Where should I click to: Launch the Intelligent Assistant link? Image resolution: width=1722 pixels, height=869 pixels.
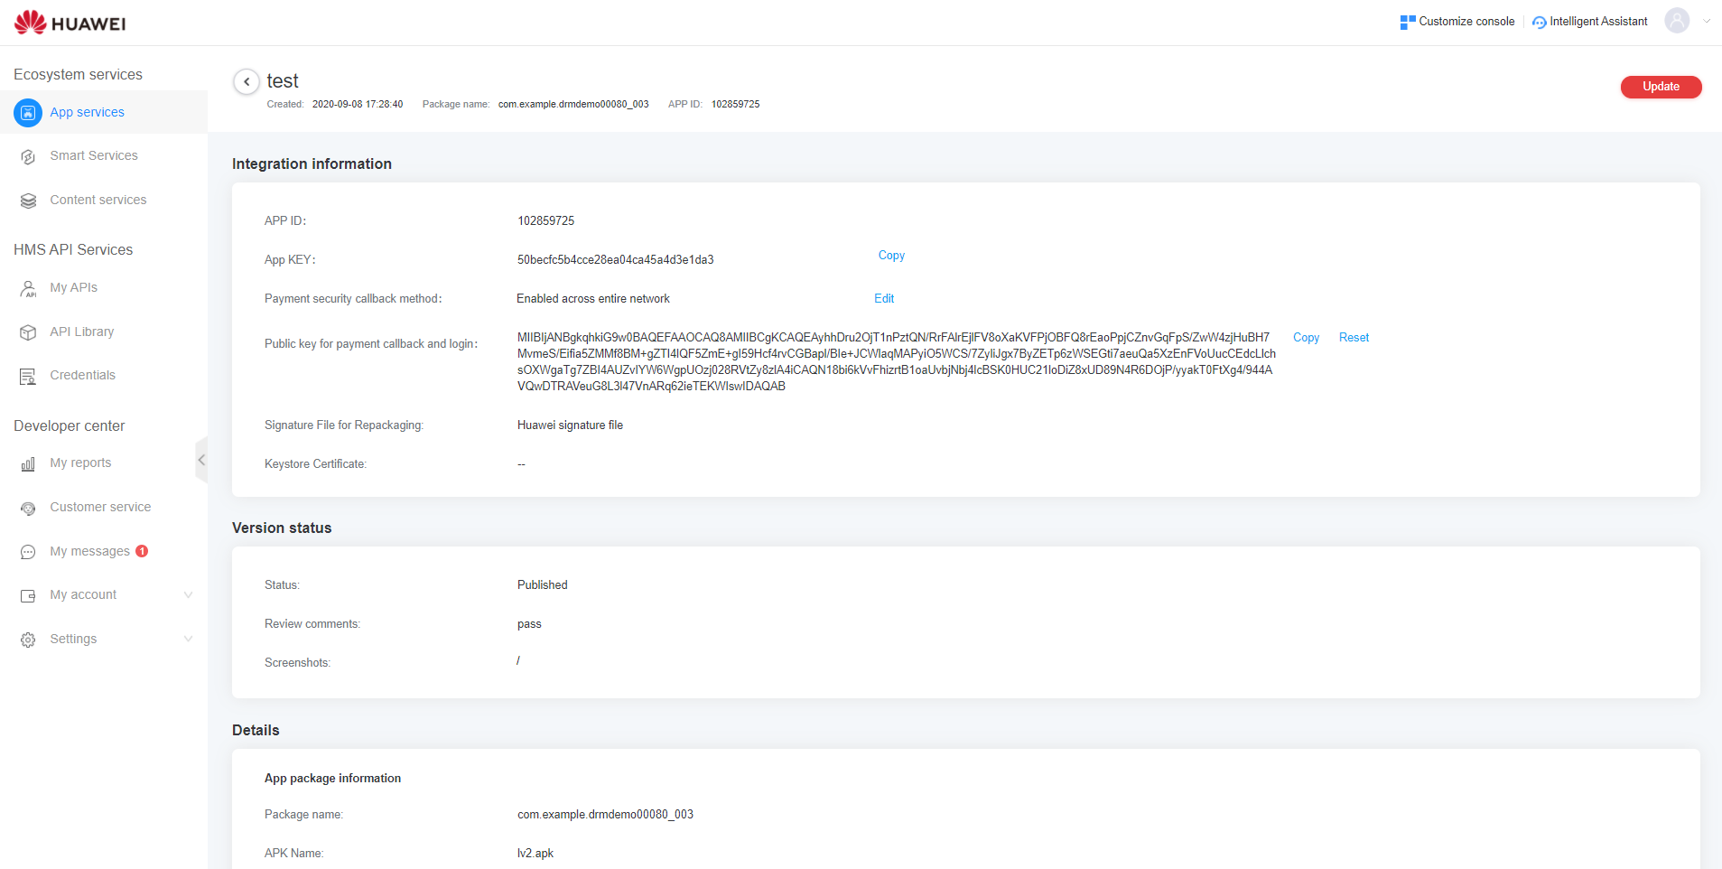coord(1598,22)
